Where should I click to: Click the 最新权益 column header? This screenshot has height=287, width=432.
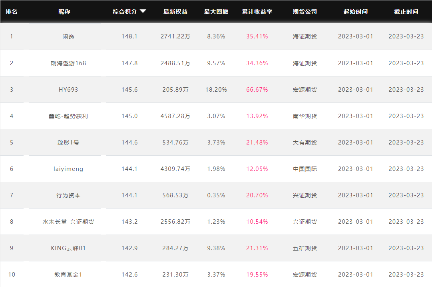(x=175, y=12)
